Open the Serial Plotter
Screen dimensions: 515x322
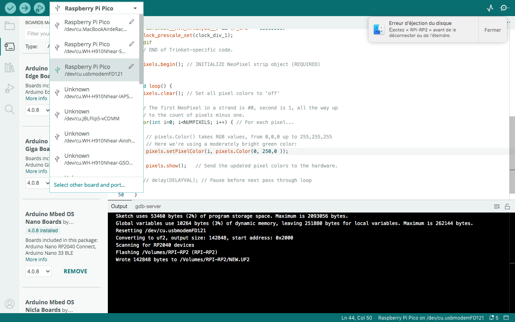pyautogui.click(x=490, y=8)
